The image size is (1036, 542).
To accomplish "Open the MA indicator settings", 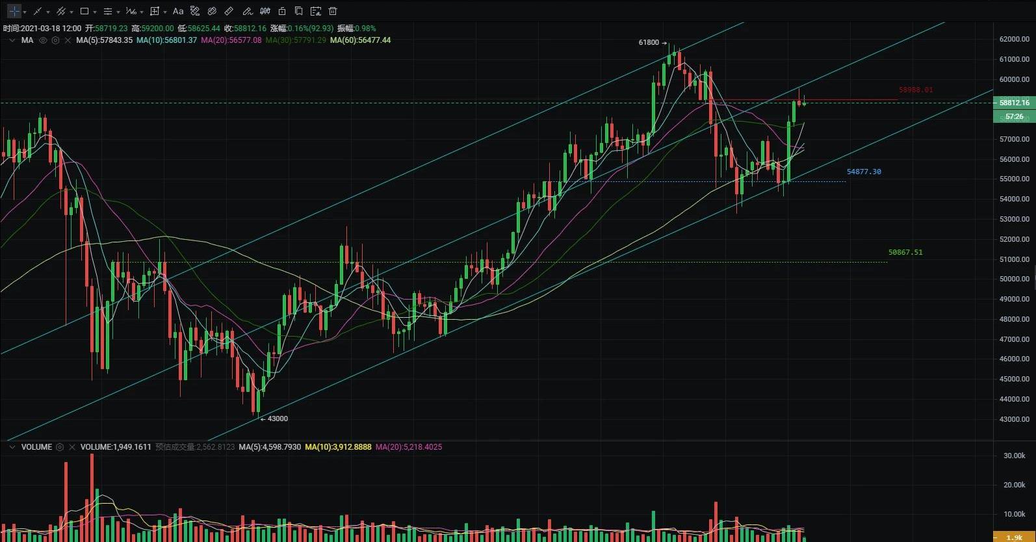I will (x=55, y=40).
